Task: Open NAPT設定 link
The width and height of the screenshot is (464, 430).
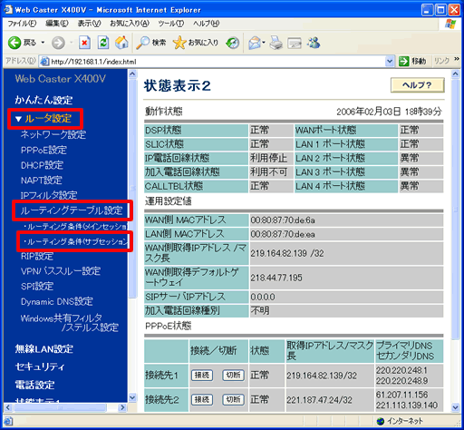Action: click(42, 181)
